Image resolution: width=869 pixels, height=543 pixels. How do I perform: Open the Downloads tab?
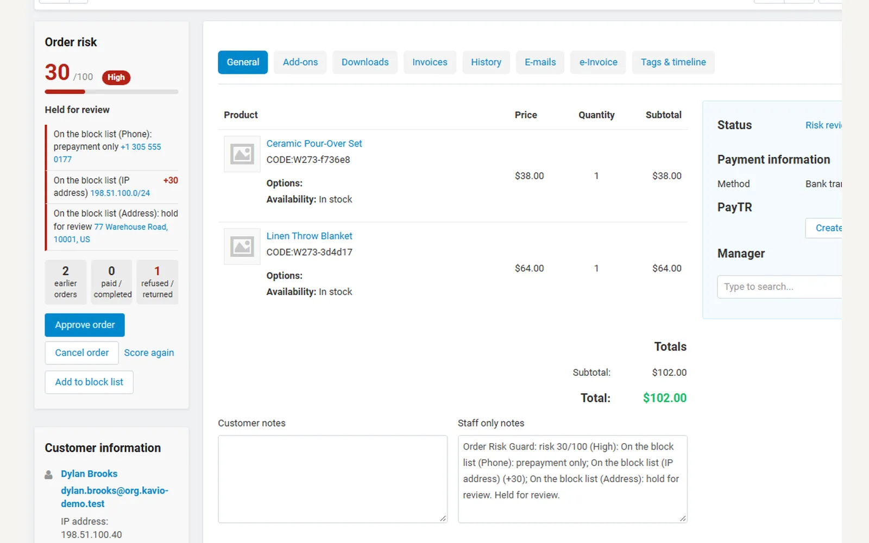[x=365, y=62]
